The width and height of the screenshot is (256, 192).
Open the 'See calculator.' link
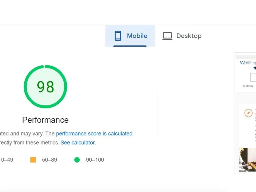78,143
